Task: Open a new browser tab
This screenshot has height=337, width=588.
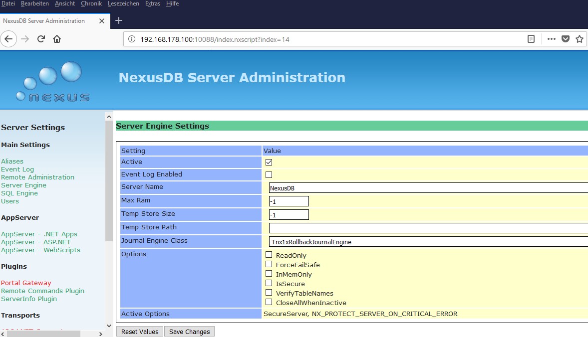Action: pyautogui.click(x=118, y=20)
